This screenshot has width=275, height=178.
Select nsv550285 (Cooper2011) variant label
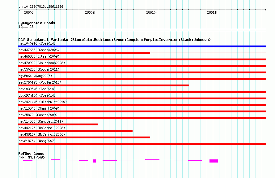[39, 69]
